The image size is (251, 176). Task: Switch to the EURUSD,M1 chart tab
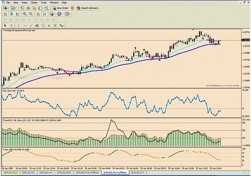pyautogui.click(x=137, y=173)
